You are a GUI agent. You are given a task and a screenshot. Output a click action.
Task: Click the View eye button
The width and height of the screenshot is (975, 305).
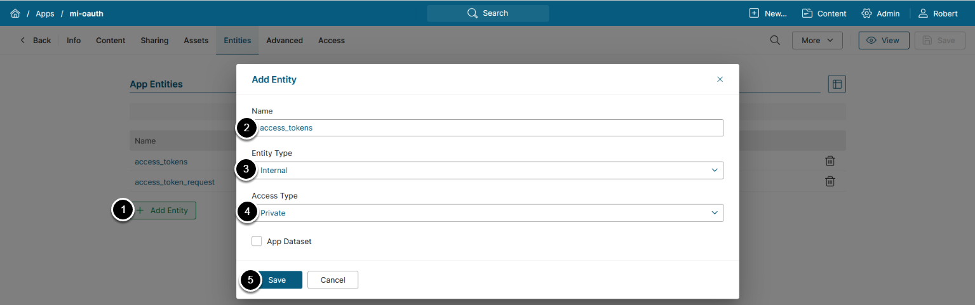[x=884, y=41]
